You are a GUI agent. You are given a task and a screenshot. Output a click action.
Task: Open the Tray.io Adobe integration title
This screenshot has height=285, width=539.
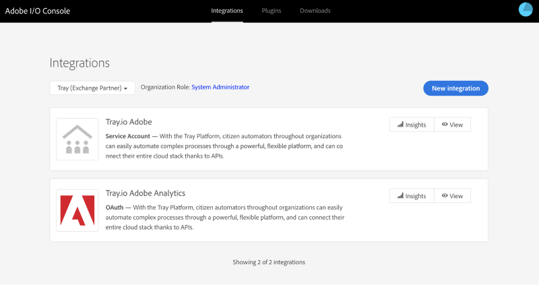coord(129,122)
